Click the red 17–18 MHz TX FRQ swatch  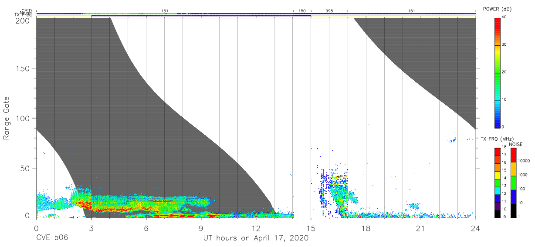click(498, 152)
